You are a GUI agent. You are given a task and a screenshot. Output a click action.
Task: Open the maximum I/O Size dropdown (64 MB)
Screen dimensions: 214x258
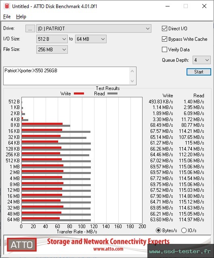[x=91, y=39]
